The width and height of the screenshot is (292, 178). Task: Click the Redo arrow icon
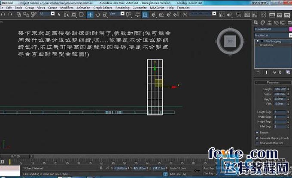(x=10, y=14)
